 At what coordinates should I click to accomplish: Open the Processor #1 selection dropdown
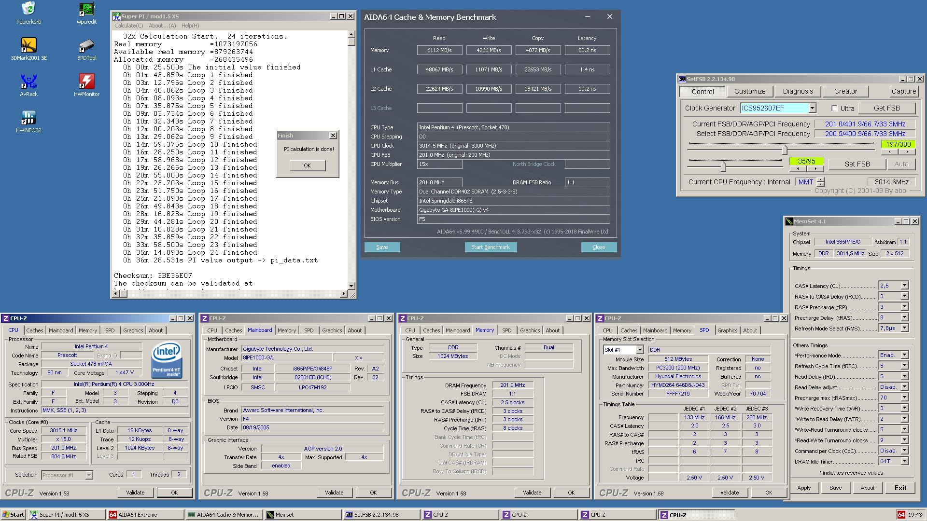click(89, 475)
